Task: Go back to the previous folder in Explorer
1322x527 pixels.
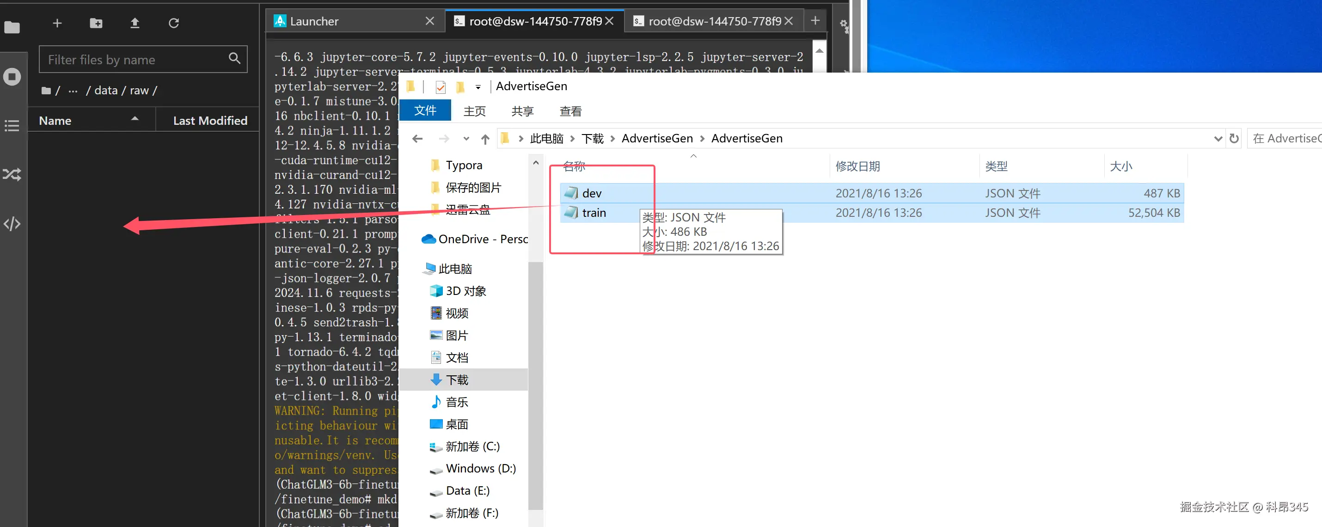Action: 417,139
